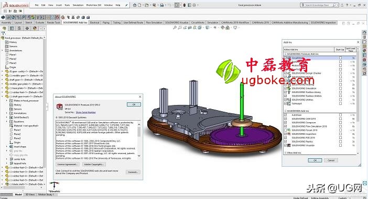Expand the base plate<1> component
This screenshot has width=368, height=199.
[x=2, y=88]
